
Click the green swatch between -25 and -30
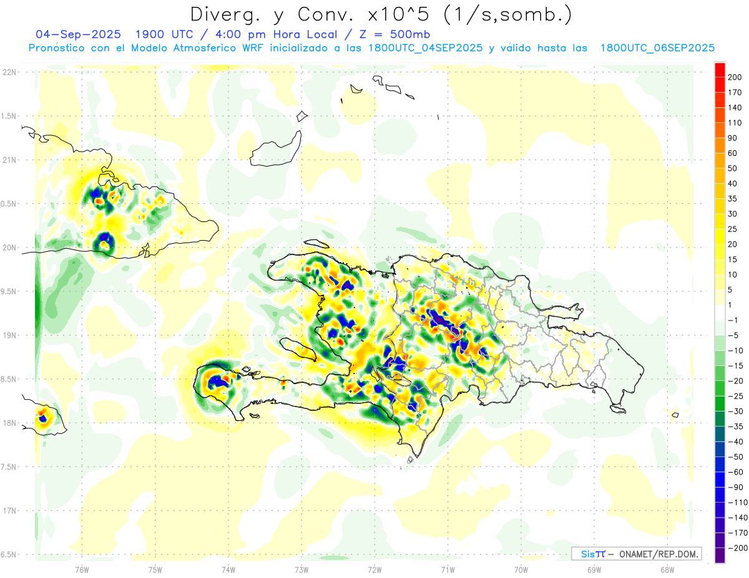point(720,403)
